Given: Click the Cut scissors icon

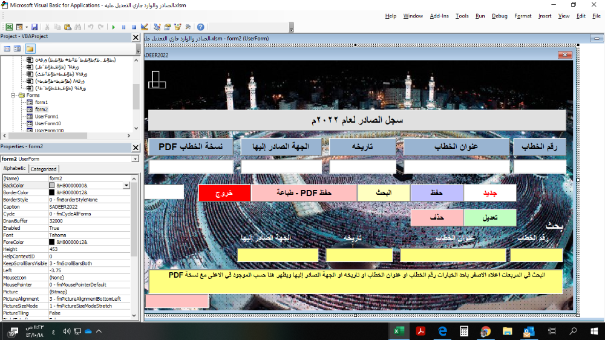Looking at the screenshot, I should 47,27.
